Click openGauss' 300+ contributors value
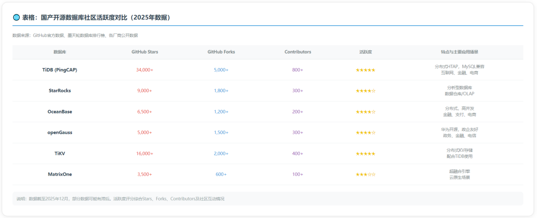 pos(298,133)
